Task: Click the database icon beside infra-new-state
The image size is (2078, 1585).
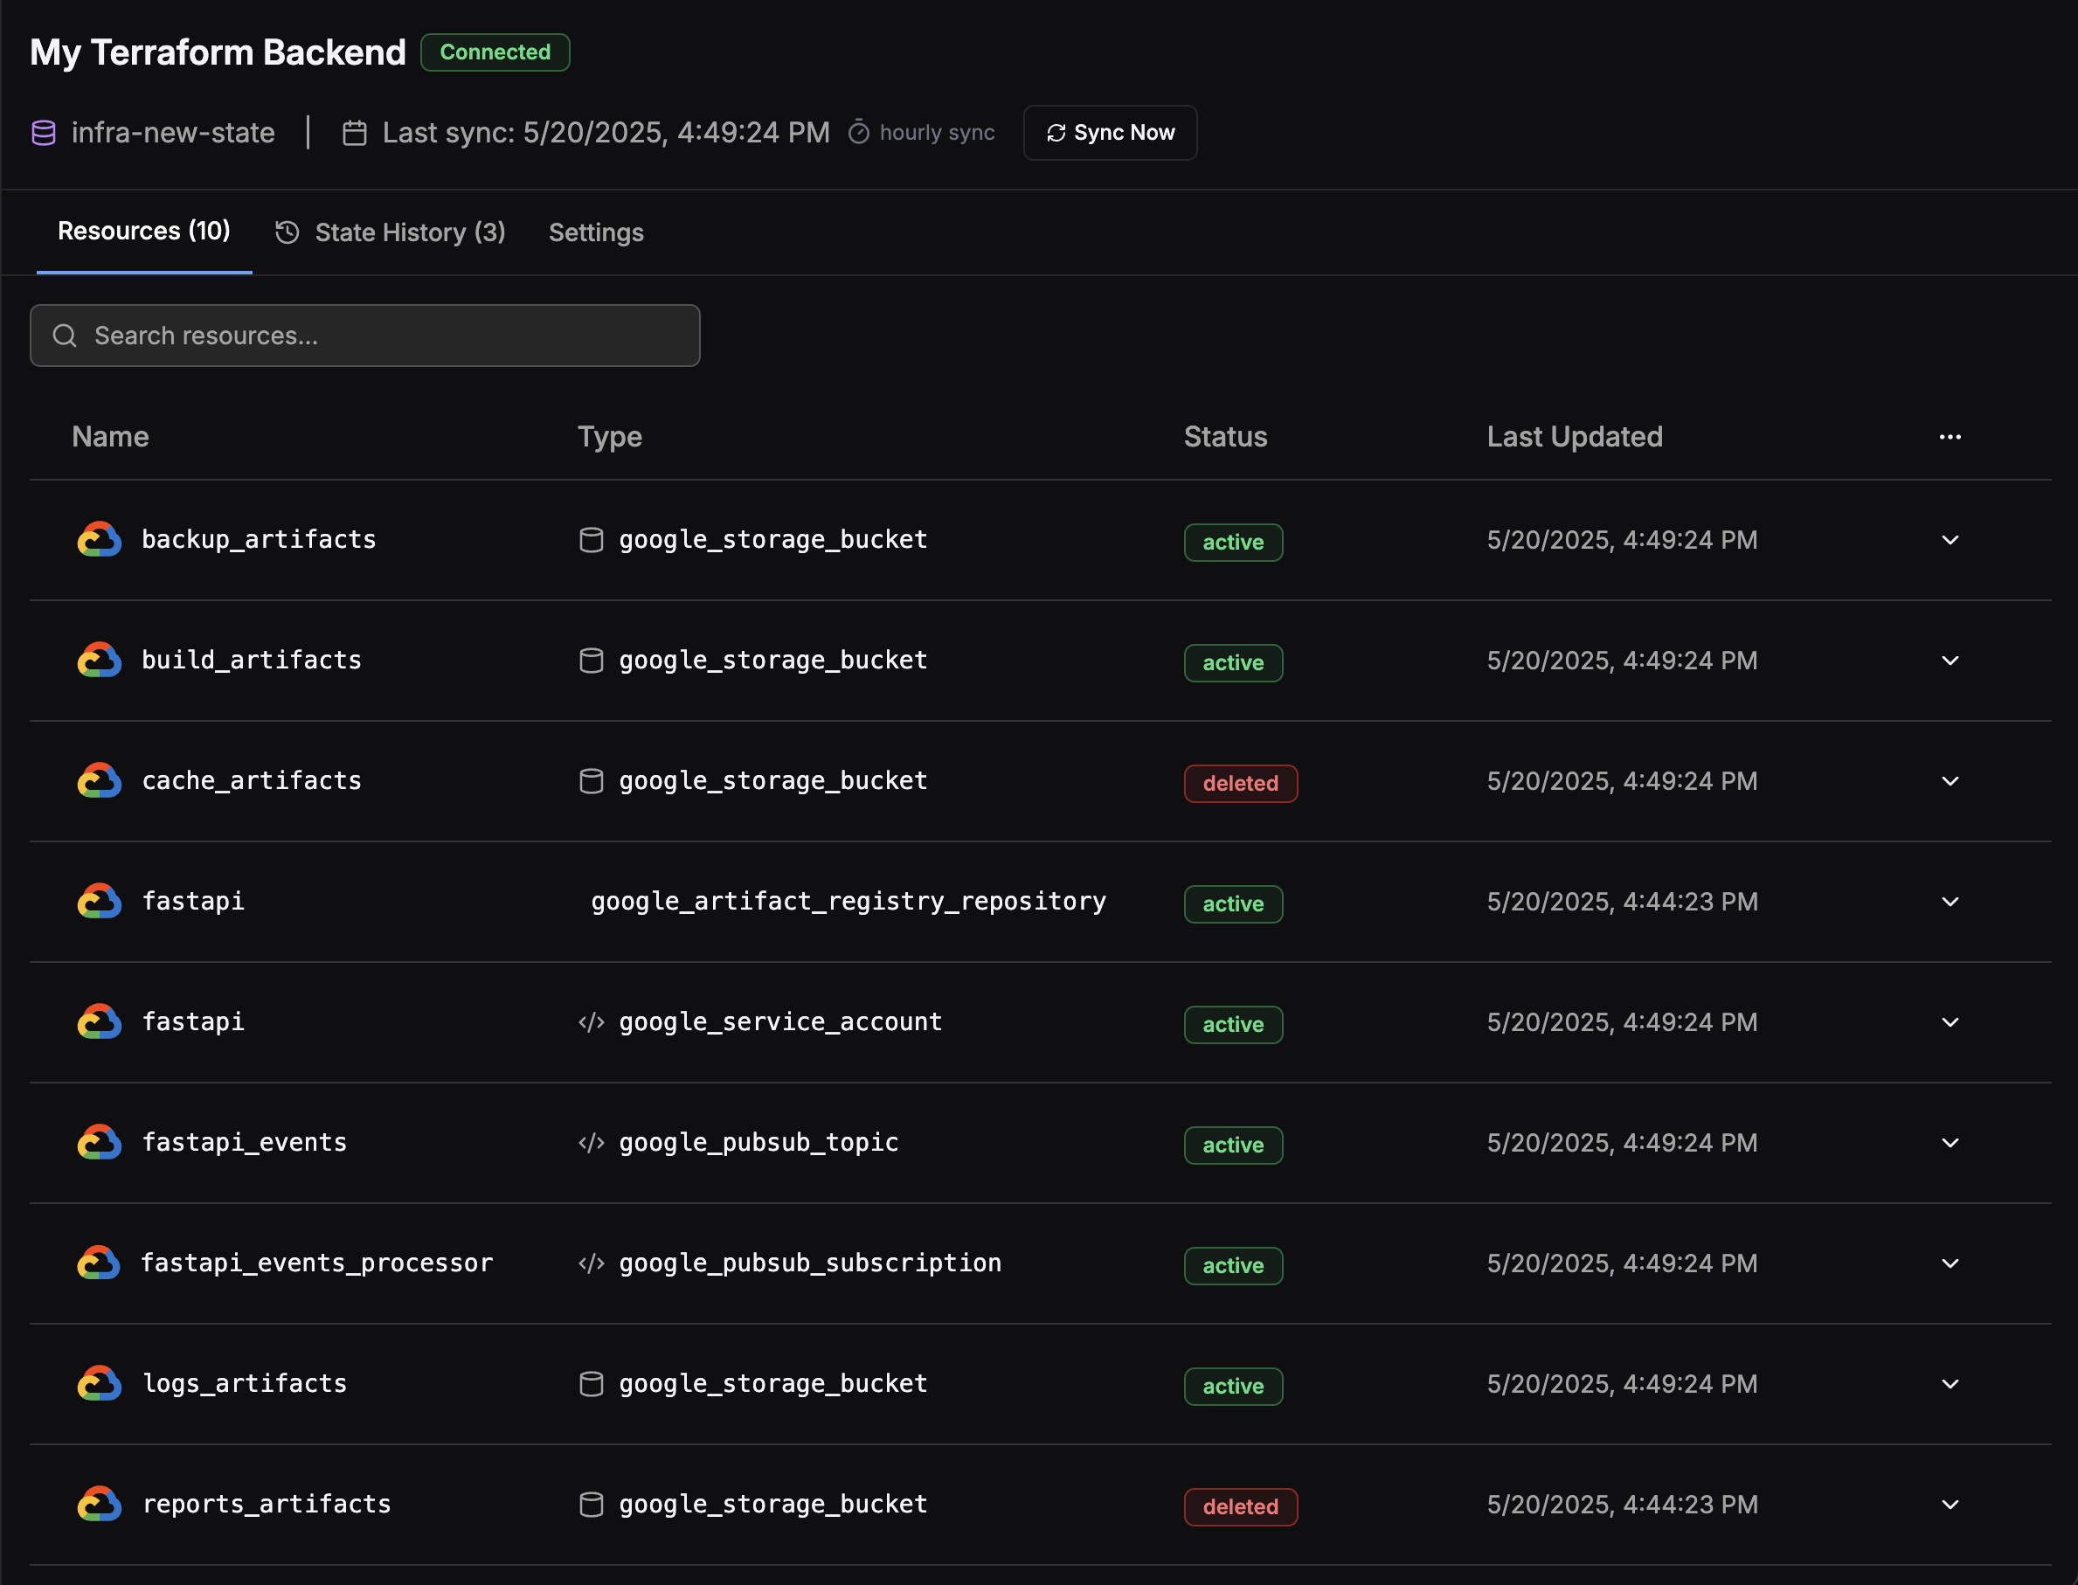Action: 44,133
